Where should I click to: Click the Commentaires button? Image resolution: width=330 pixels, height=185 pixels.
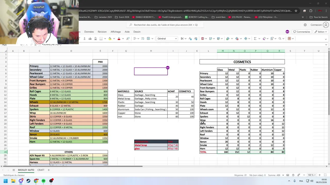point(302,32)
